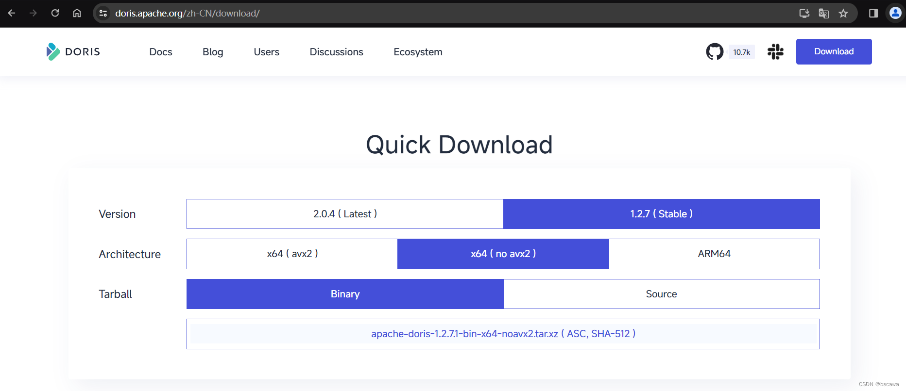Image resolution: width=906 pixels, height=391 pixels.
Task: View site information icon in address bar
Action: [103, 13]
